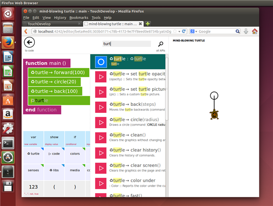The image size is (273, 206).
Task: Click the 'show' display value button
Action: 54,139
